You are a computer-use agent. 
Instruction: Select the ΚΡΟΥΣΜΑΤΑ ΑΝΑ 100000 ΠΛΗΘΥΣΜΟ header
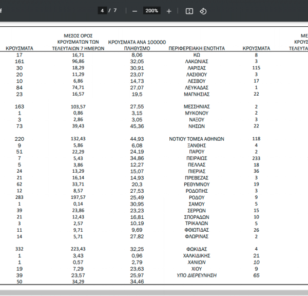137,45
